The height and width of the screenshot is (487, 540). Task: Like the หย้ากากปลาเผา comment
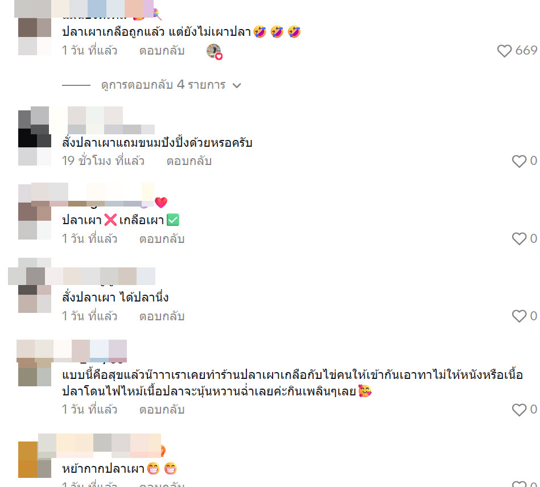point(519,484)
